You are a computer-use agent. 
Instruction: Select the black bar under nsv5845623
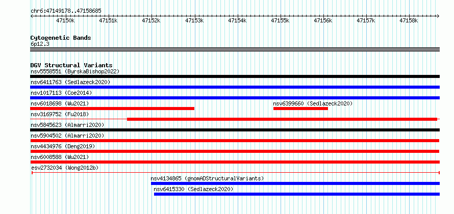[235, 130]
